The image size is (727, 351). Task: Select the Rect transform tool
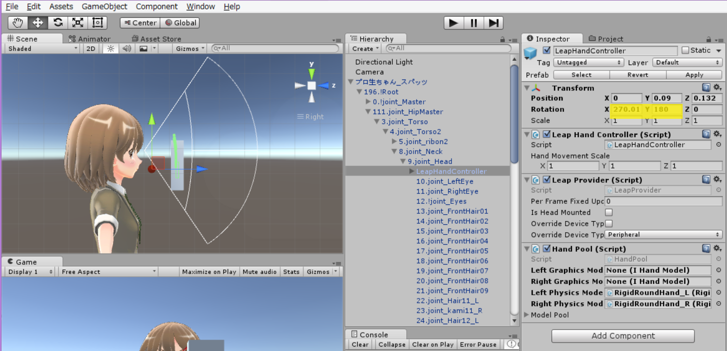pos(97,22)
